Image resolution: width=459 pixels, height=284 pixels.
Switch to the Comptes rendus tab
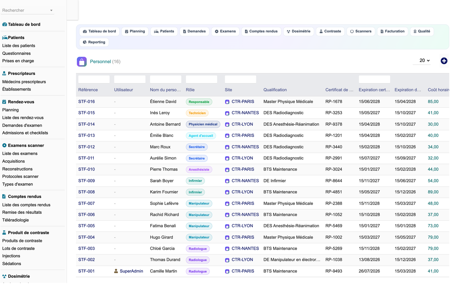[x=261, y=31]
